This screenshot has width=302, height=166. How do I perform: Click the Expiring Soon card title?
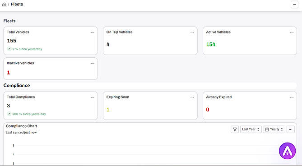[118, 97]
